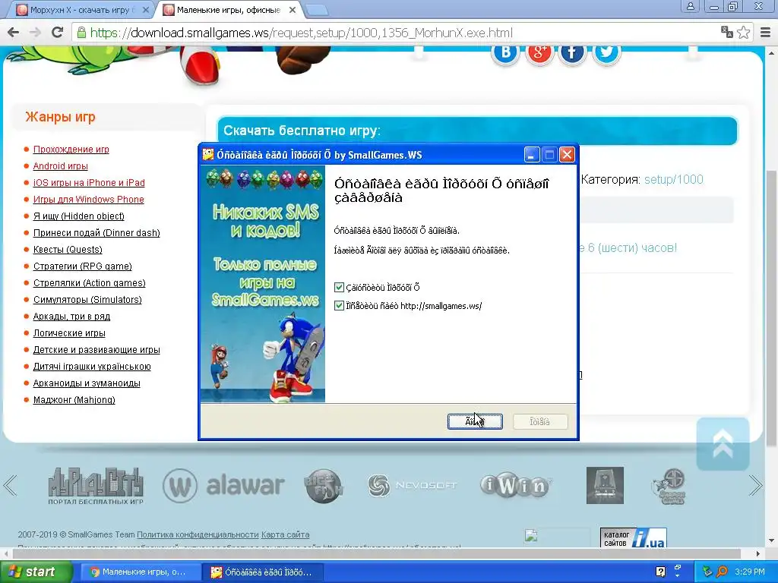The height and width of the screenshot is (583, 778).
Task: Share via Google Plus icon
Action: 539,52
